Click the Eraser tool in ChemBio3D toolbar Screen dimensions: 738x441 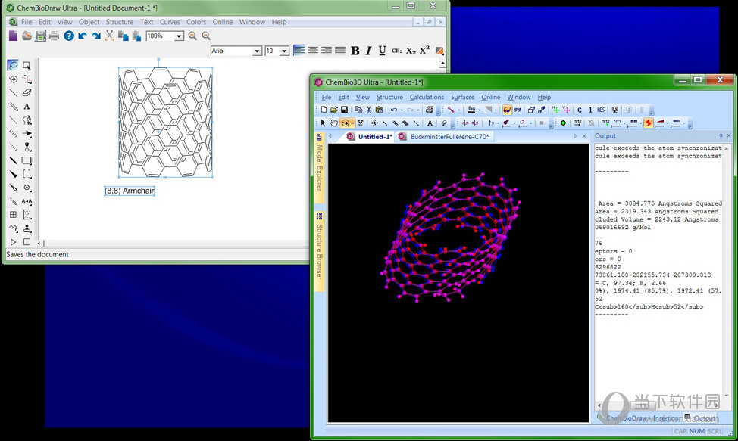click(443, 123)
